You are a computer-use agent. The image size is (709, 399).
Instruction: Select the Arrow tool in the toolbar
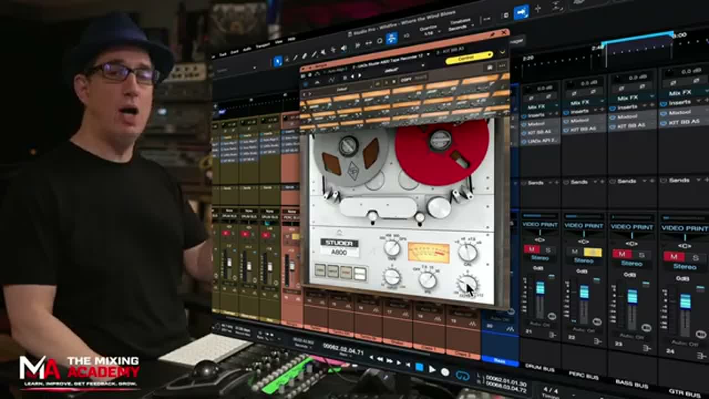coord(278,60)
